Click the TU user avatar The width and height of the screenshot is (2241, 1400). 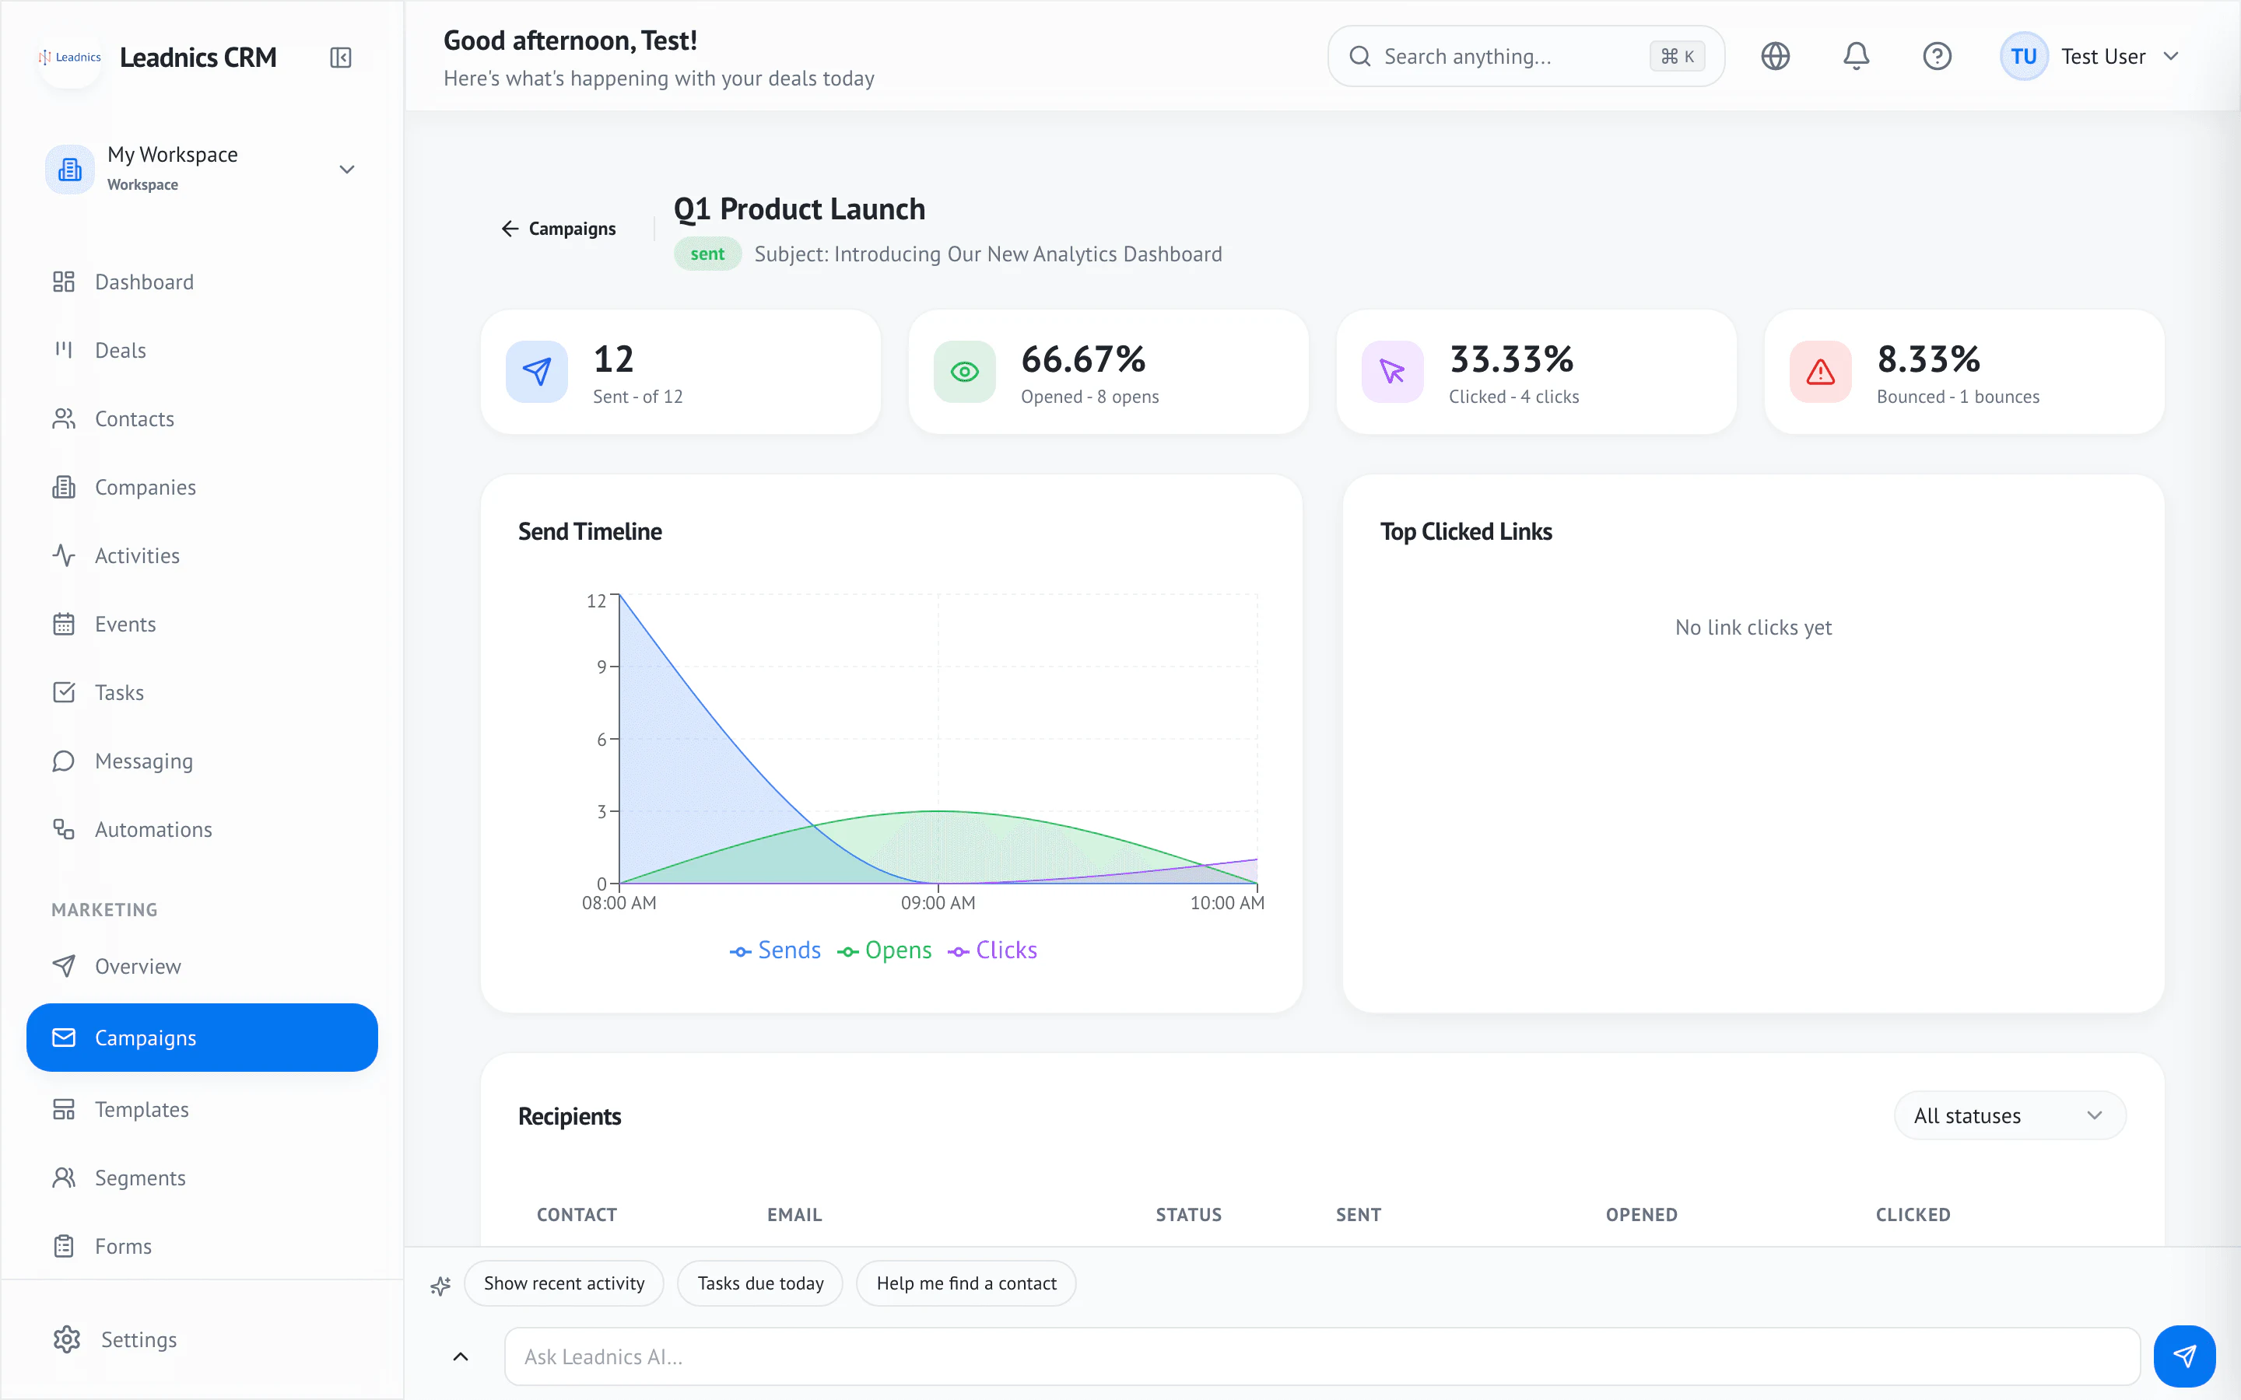pos(2023,57)
